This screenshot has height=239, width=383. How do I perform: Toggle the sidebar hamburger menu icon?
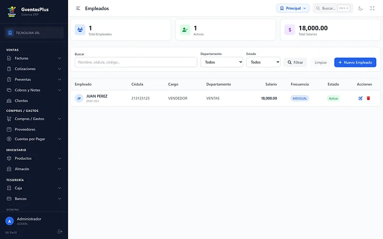[78, 9]
